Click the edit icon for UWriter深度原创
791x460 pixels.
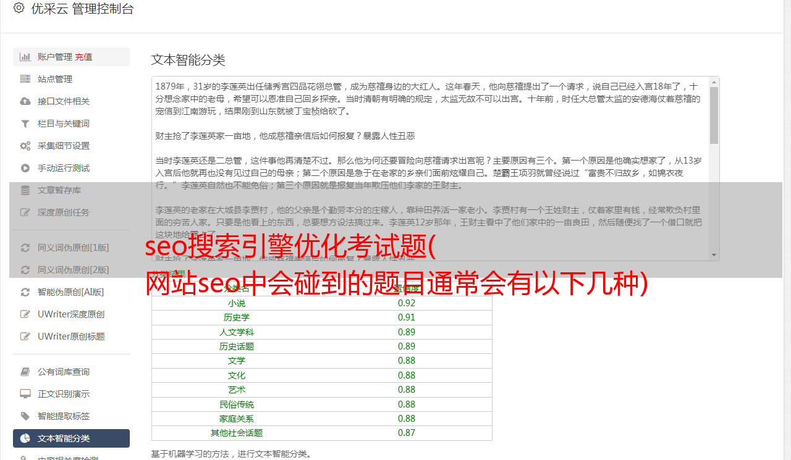25,314
